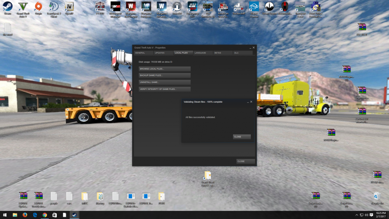
Task: Select the file mod text document
Action: point(7,29)
